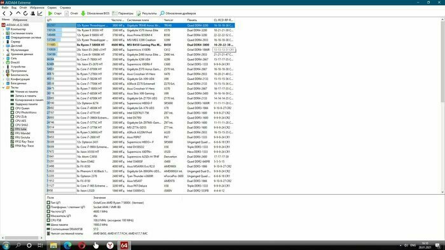This screenshot has width=445, height=250.
Task: Click the user profile toolbar icon
Action: pyautogui.click(x=32, y=13)
